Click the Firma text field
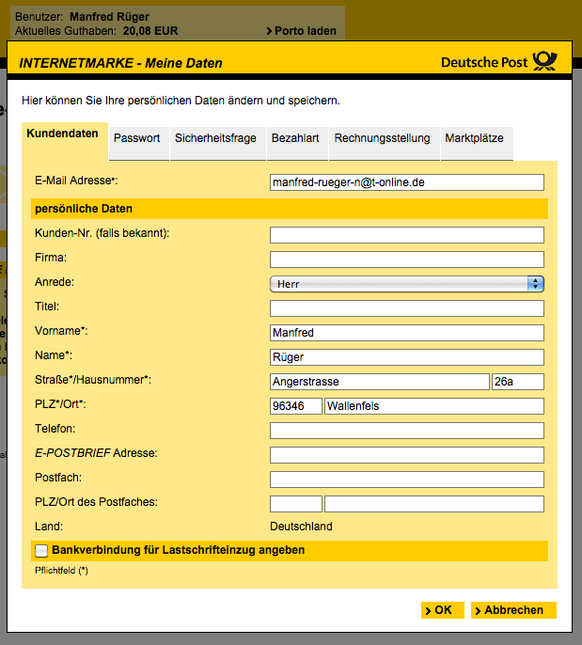The height and width of the screenshot is (645, 582). [406, 260]
